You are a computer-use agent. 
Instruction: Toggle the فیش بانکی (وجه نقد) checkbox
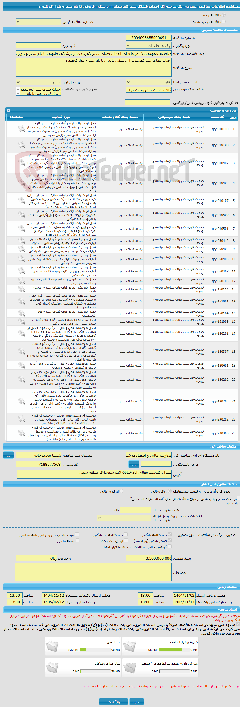pyautogui.click(x=170, y=540)
